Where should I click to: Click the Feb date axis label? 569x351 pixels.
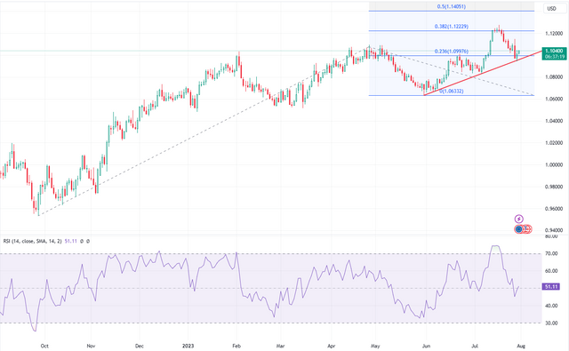(x=236, y=346)
